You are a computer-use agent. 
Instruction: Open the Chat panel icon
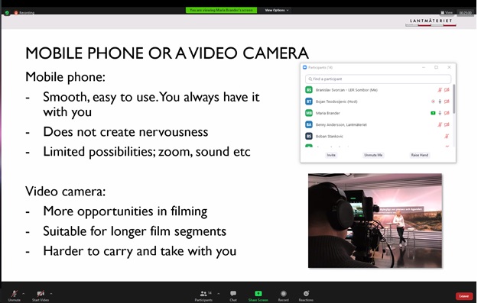click(233, 294)
